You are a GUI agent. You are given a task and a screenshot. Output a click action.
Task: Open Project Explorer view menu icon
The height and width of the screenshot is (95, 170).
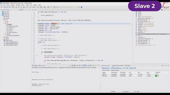(25, 10)
